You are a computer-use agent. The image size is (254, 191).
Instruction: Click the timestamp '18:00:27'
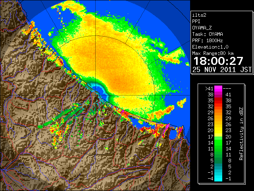point(218,61)
